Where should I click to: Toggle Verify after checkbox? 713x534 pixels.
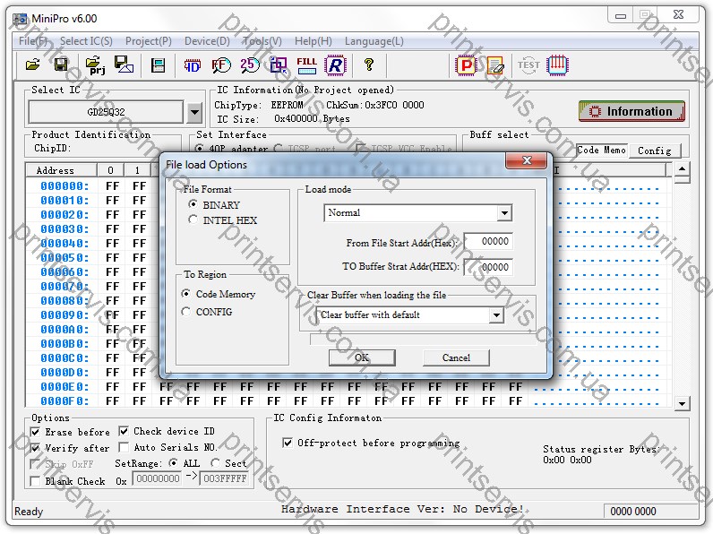tap(35, 448)
